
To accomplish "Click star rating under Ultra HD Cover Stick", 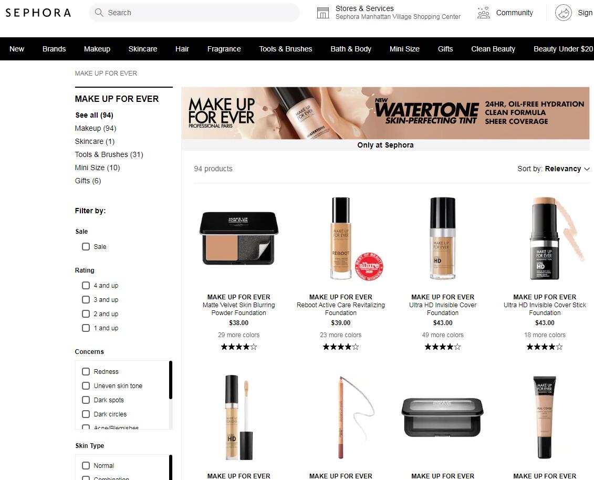I will [x=545, y=347].
